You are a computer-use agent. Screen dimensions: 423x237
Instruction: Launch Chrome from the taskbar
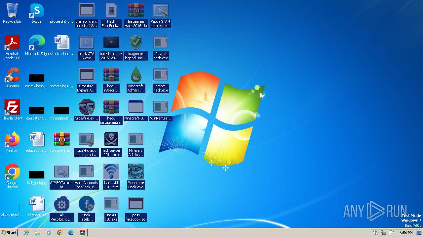[60, 233]
